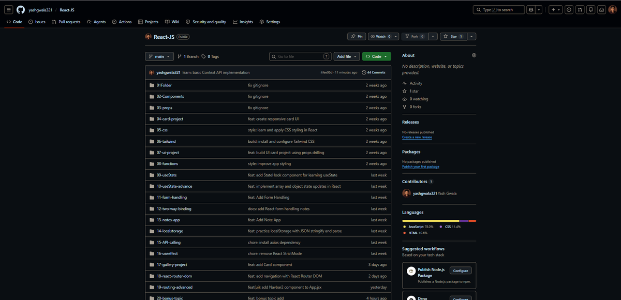
Task: Open the notifications inbox icon
Action: pyautogui.click(x=601, y=10)
